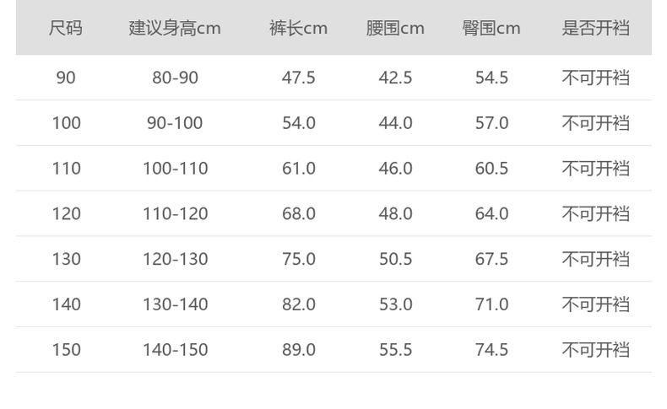The image size is (667, 409).
Task: Select the 68.0 pants length cell
Action: point(298,214)
